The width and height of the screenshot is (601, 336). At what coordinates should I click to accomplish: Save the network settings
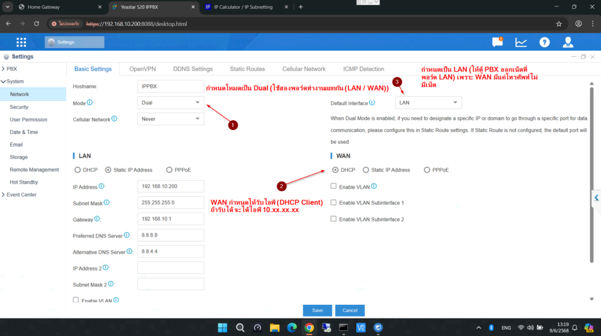click(318, 310)
